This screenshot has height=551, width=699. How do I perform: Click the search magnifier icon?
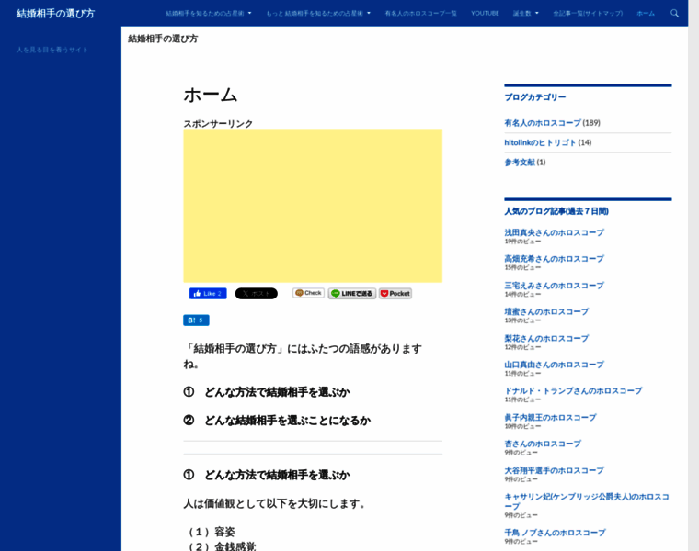coord(674,14)
